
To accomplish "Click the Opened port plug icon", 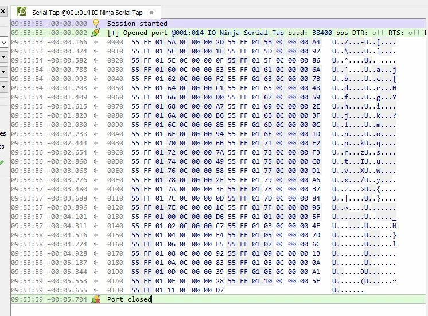I will pyautogui.click(x=96, y=33).
